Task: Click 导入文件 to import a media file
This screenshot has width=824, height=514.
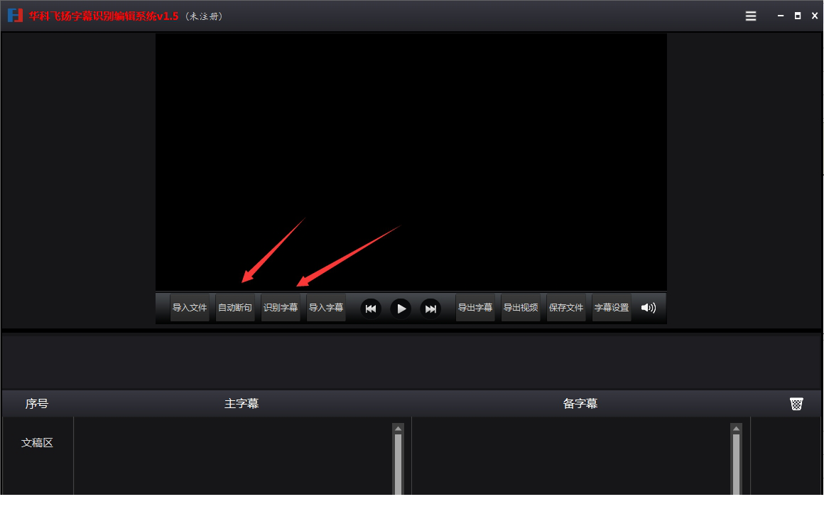Action: [190, 307]
